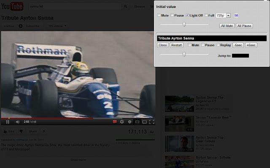
Task: Uncheck the Light Off checkbox
Action: point(187,15)
